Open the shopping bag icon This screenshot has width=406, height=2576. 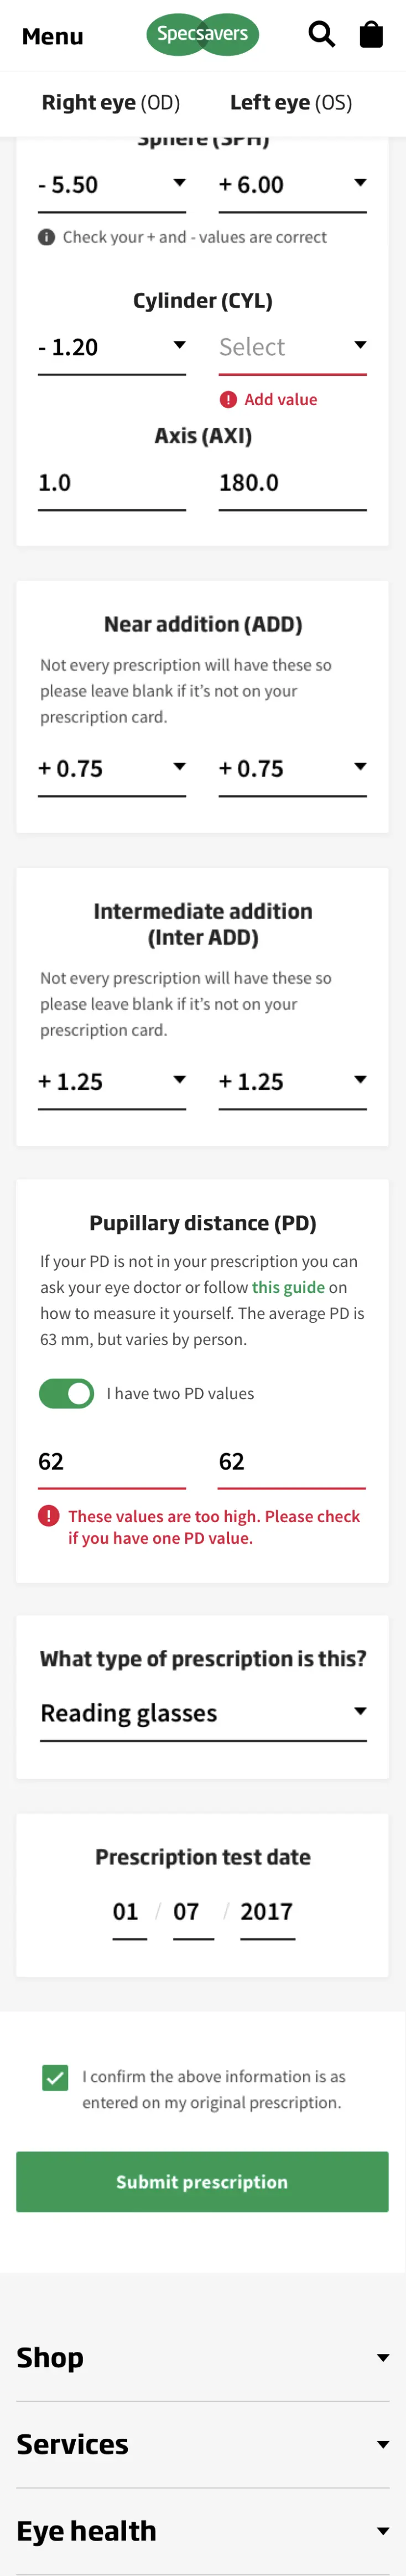371,35
